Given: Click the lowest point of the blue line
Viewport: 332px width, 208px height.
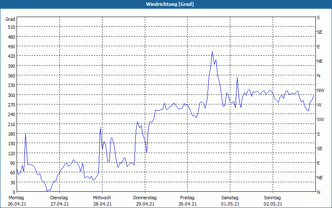Looking at the screenshot, I should [x=47, y=191].
